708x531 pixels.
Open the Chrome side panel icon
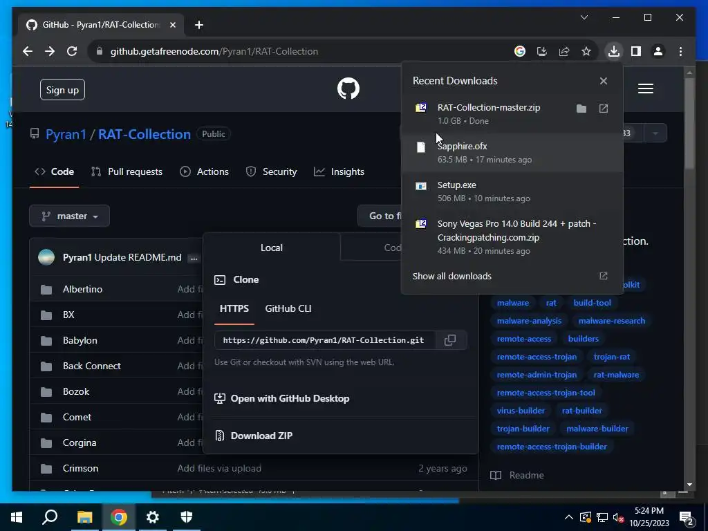[636, 51]
